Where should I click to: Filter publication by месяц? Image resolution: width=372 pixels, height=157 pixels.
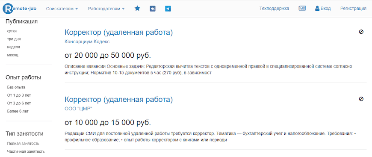pyautogui.click(x=12, y=55)
